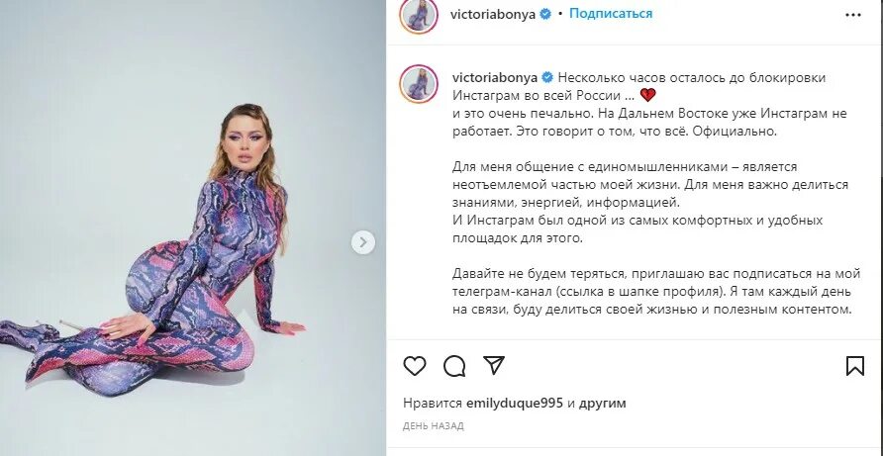Image resolution: width=883 pixels, height=456 pixels.
Task: Click the verified badge in the header
Action: (x=545, y=15)
